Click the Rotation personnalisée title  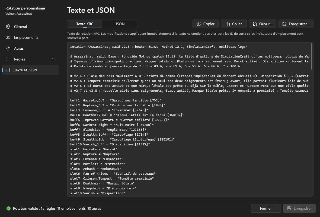(25, 8)
